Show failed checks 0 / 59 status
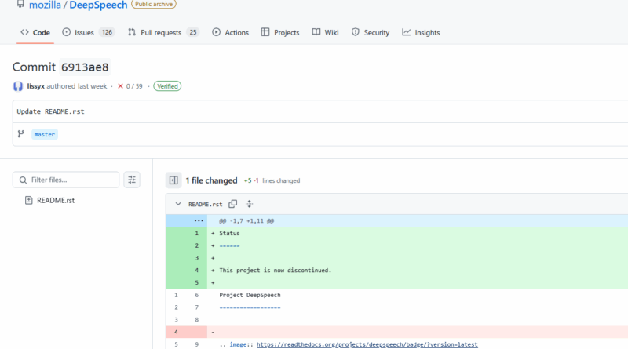The image size is (628, 349). (130, 86)
